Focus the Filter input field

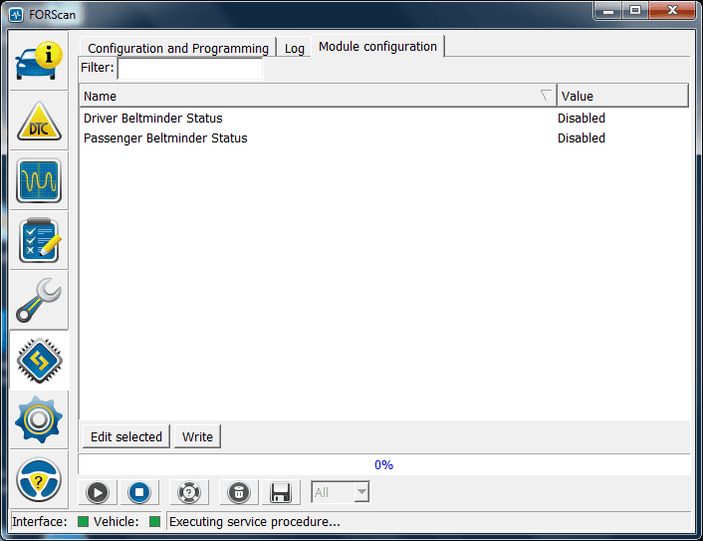pos(190,68)
